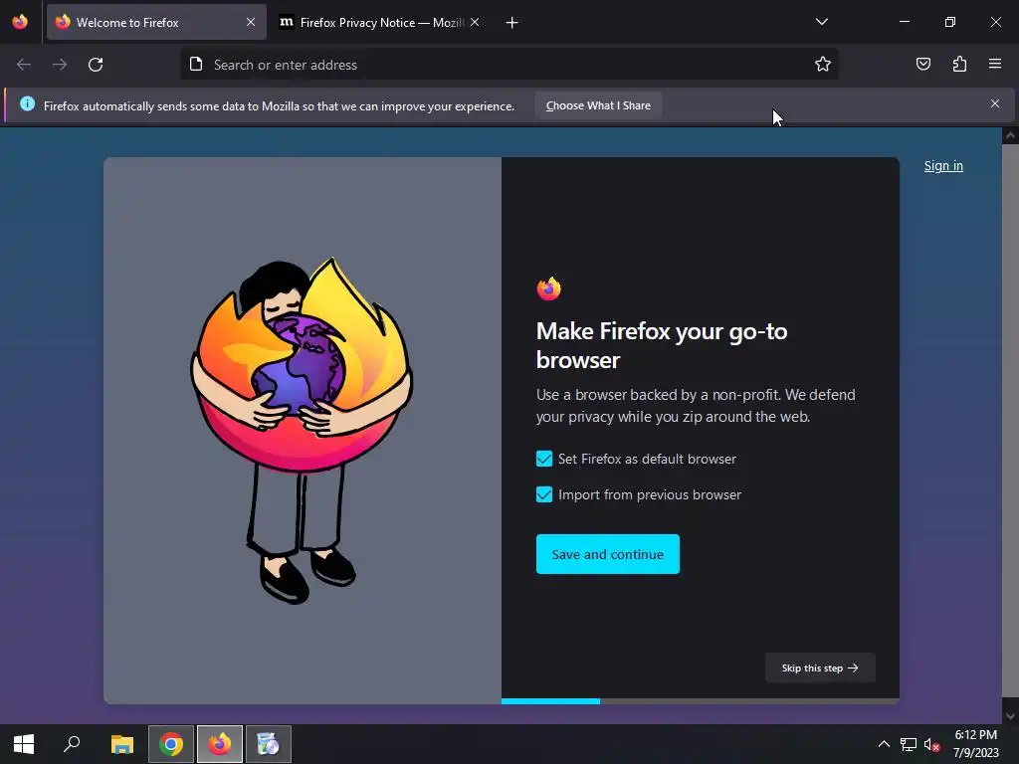Uncheck Set Firefox as default browser
The width and height of the screenshot is (1019, 764).
click(x=544, y=459)
